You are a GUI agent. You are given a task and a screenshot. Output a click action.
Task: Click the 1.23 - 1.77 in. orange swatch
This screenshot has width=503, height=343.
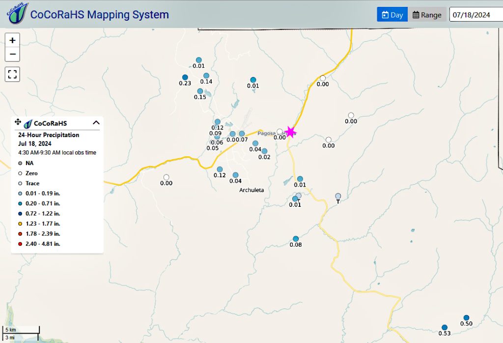coord(20,224)
